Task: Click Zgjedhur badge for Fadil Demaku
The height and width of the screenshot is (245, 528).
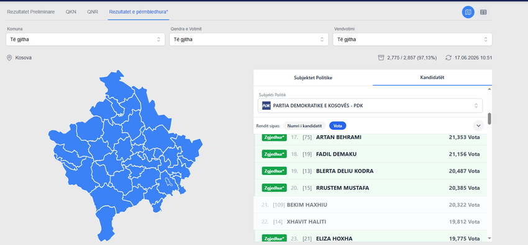Action: click(274, 154)
